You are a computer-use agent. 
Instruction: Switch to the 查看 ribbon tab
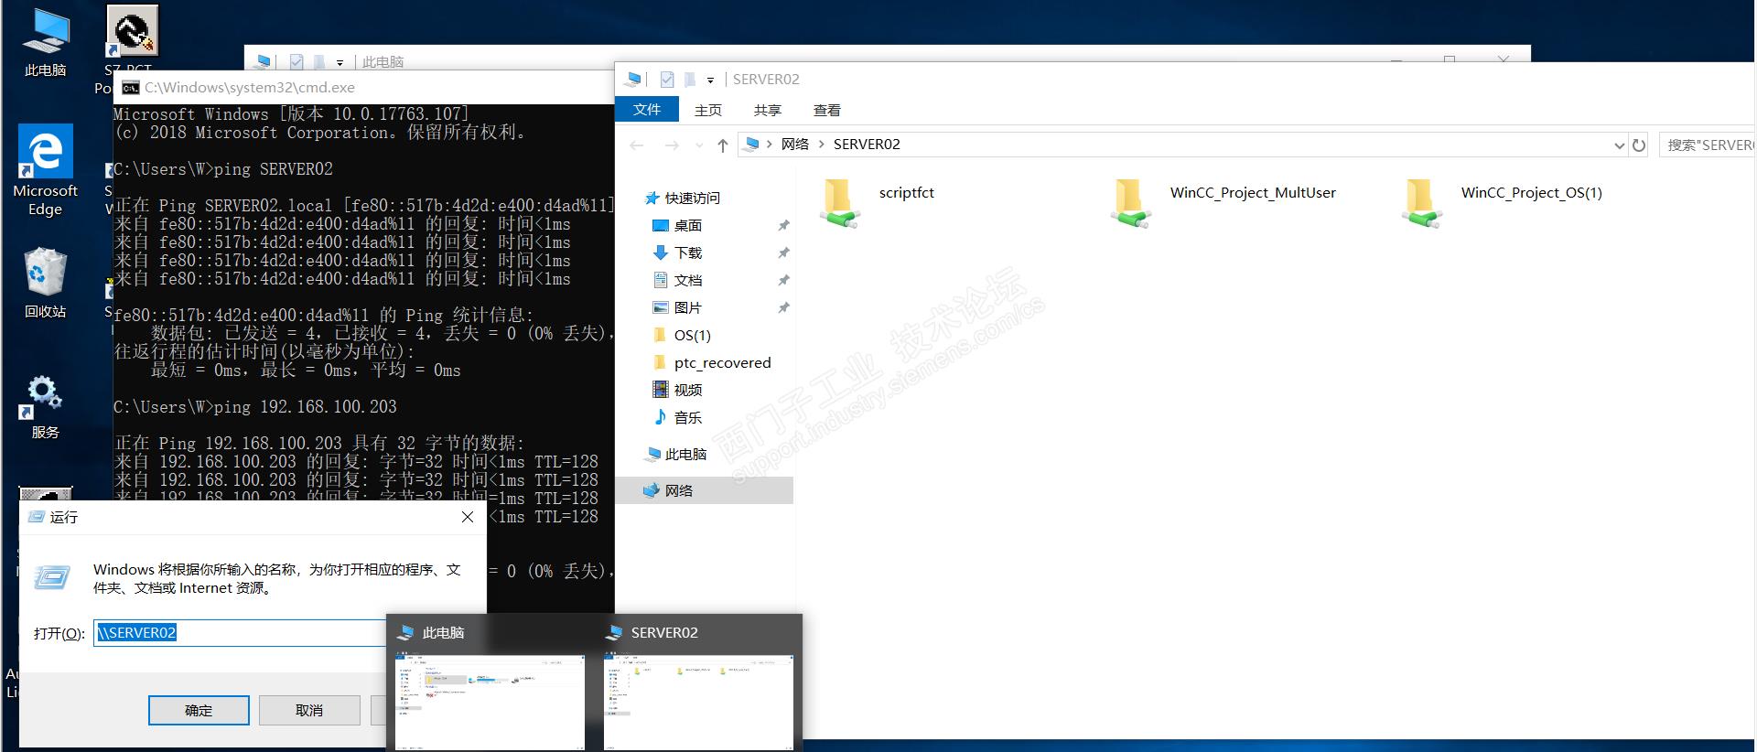pyautogui.click(x=827, y=110)
